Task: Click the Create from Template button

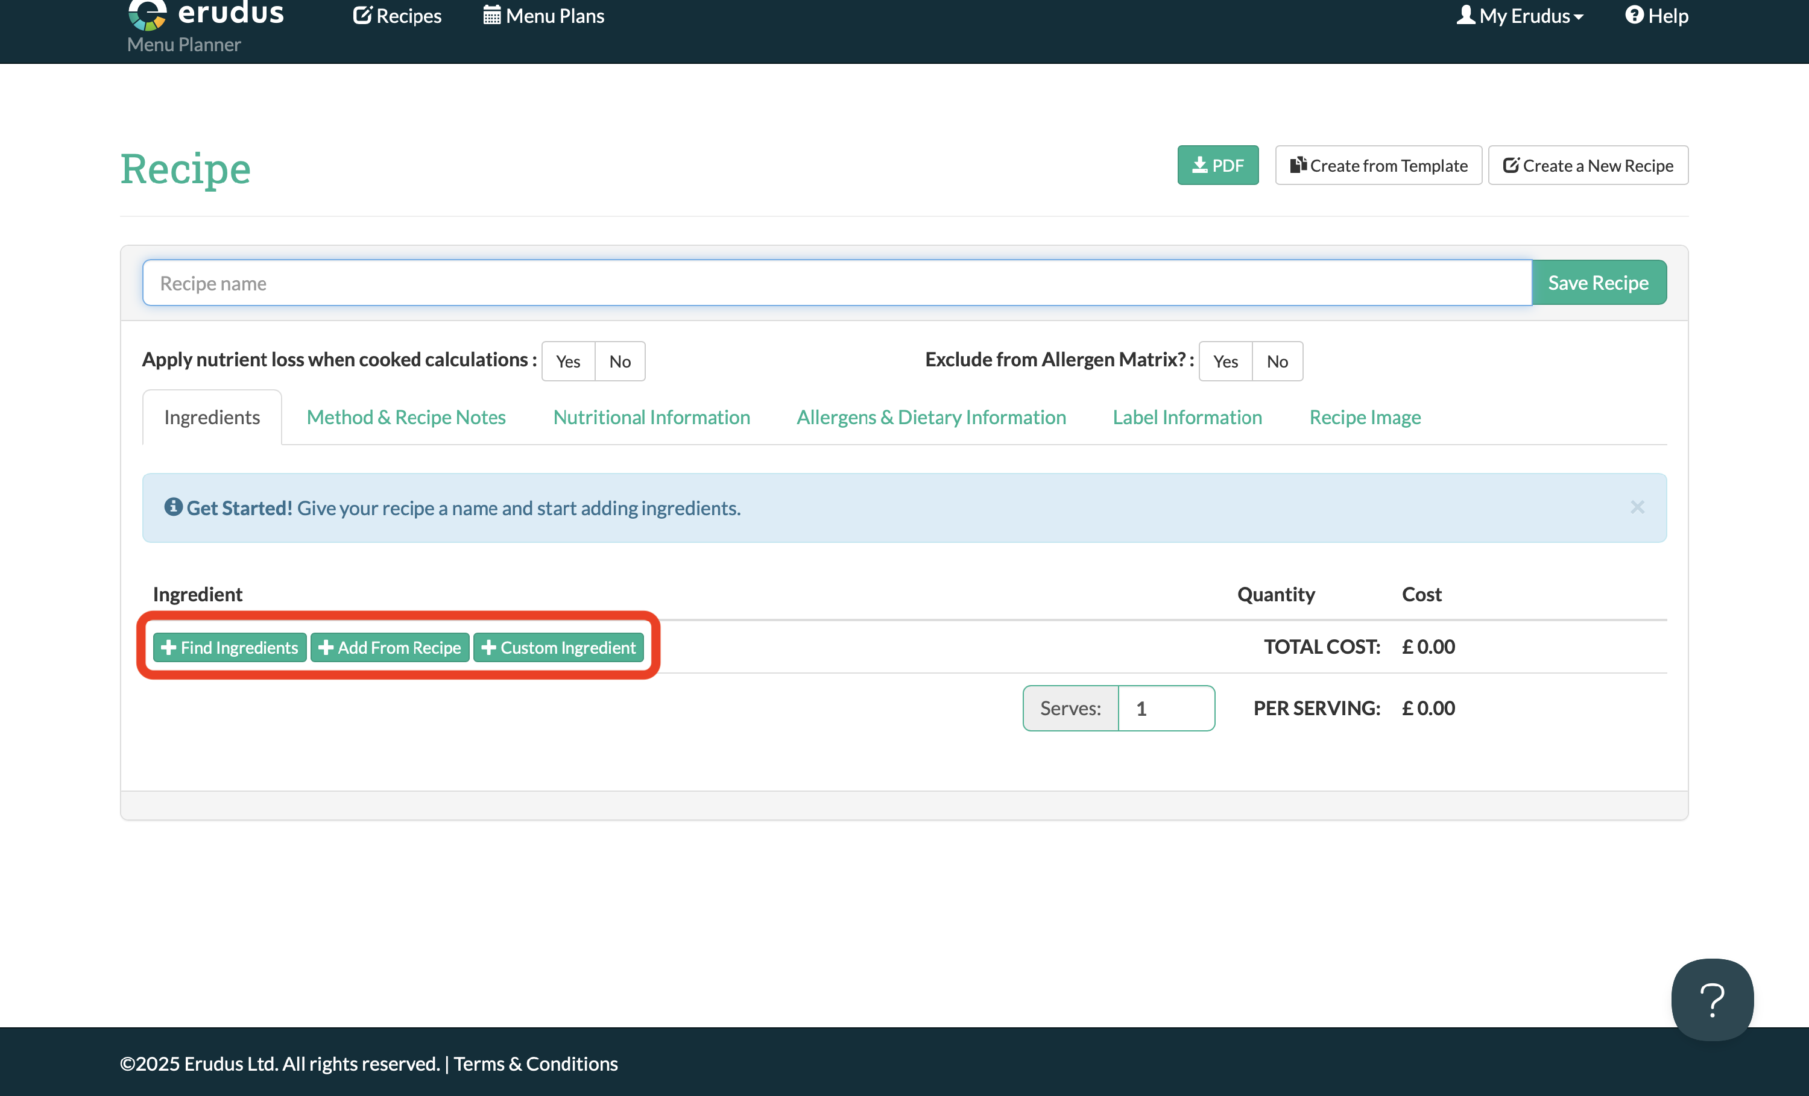Action: click(1378, 166)
